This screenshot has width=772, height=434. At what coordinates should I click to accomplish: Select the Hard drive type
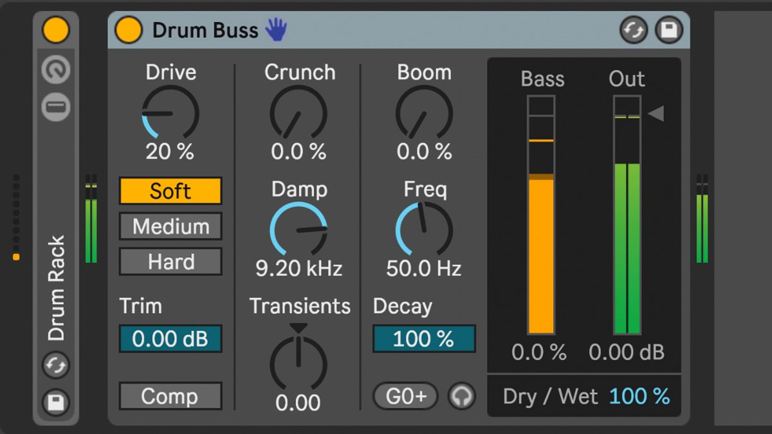pyautogui.click(x=170, y=262)
